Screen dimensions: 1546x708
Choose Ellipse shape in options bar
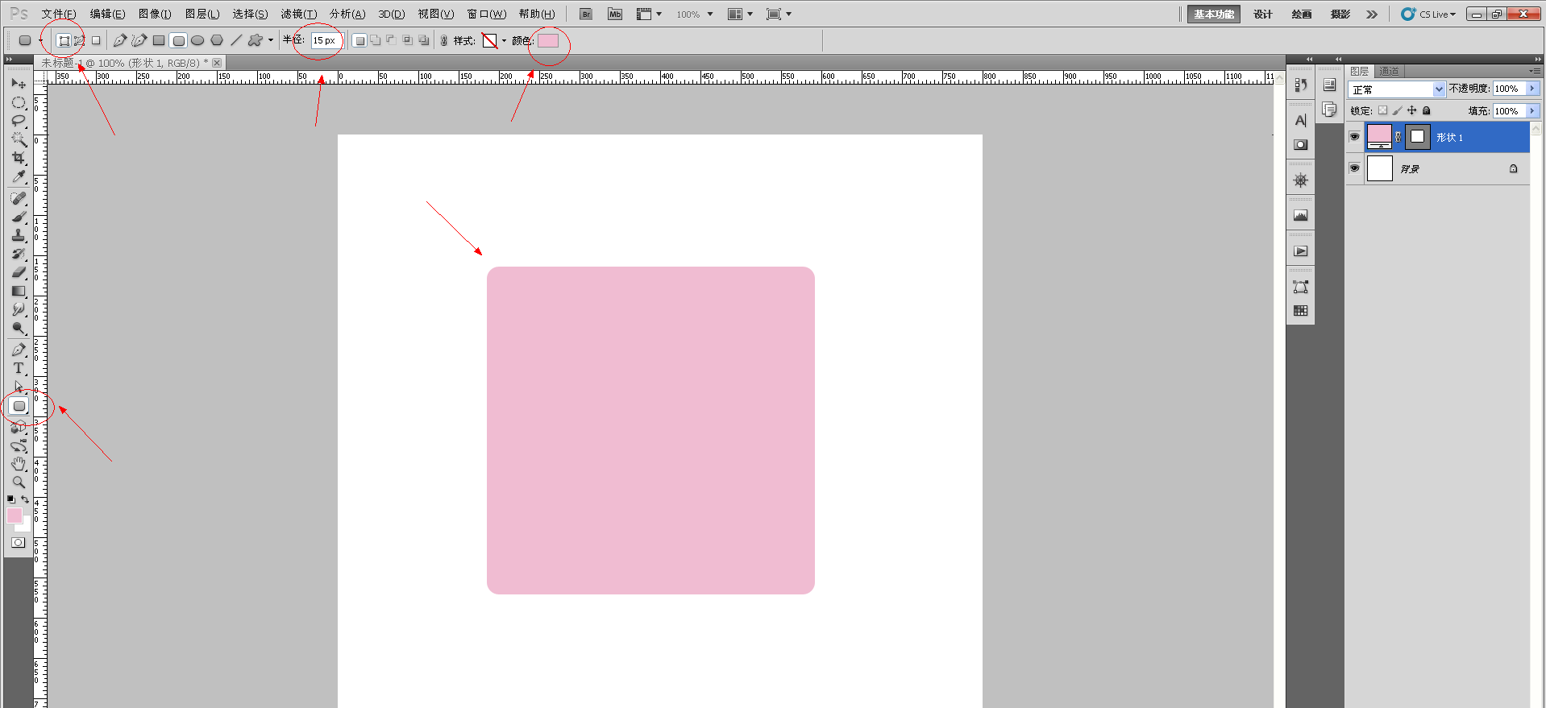(197, 40)
